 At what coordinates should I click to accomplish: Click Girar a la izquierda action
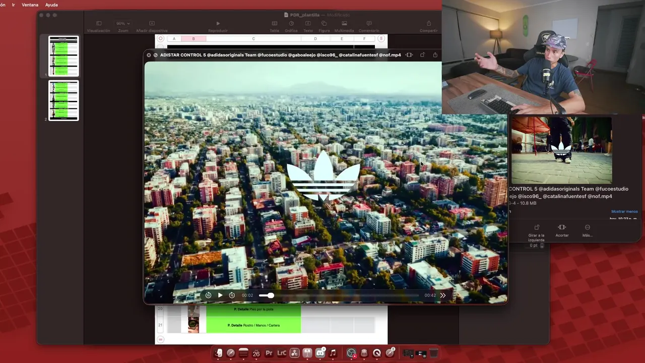(536, 232)
